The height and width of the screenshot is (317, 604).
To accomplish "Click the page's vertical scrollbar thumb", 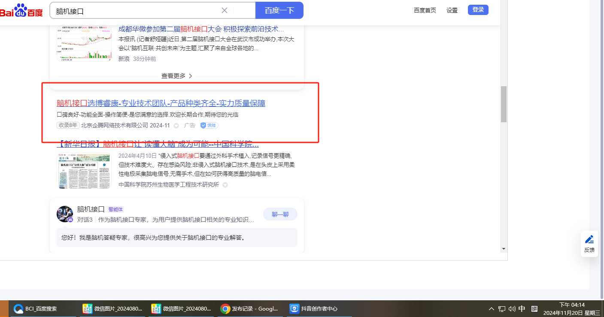I will pyautogui.click(x=504, y=104).
